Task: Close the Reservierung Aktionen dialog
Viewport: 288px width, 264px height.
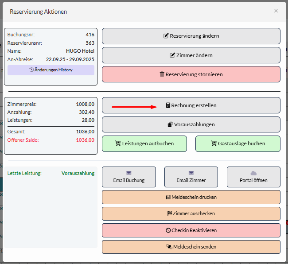Action: click(x=276, y=11)
